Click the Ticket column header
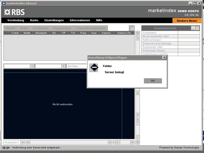Viewport: 204px width, 153px height. pos(15,33)
